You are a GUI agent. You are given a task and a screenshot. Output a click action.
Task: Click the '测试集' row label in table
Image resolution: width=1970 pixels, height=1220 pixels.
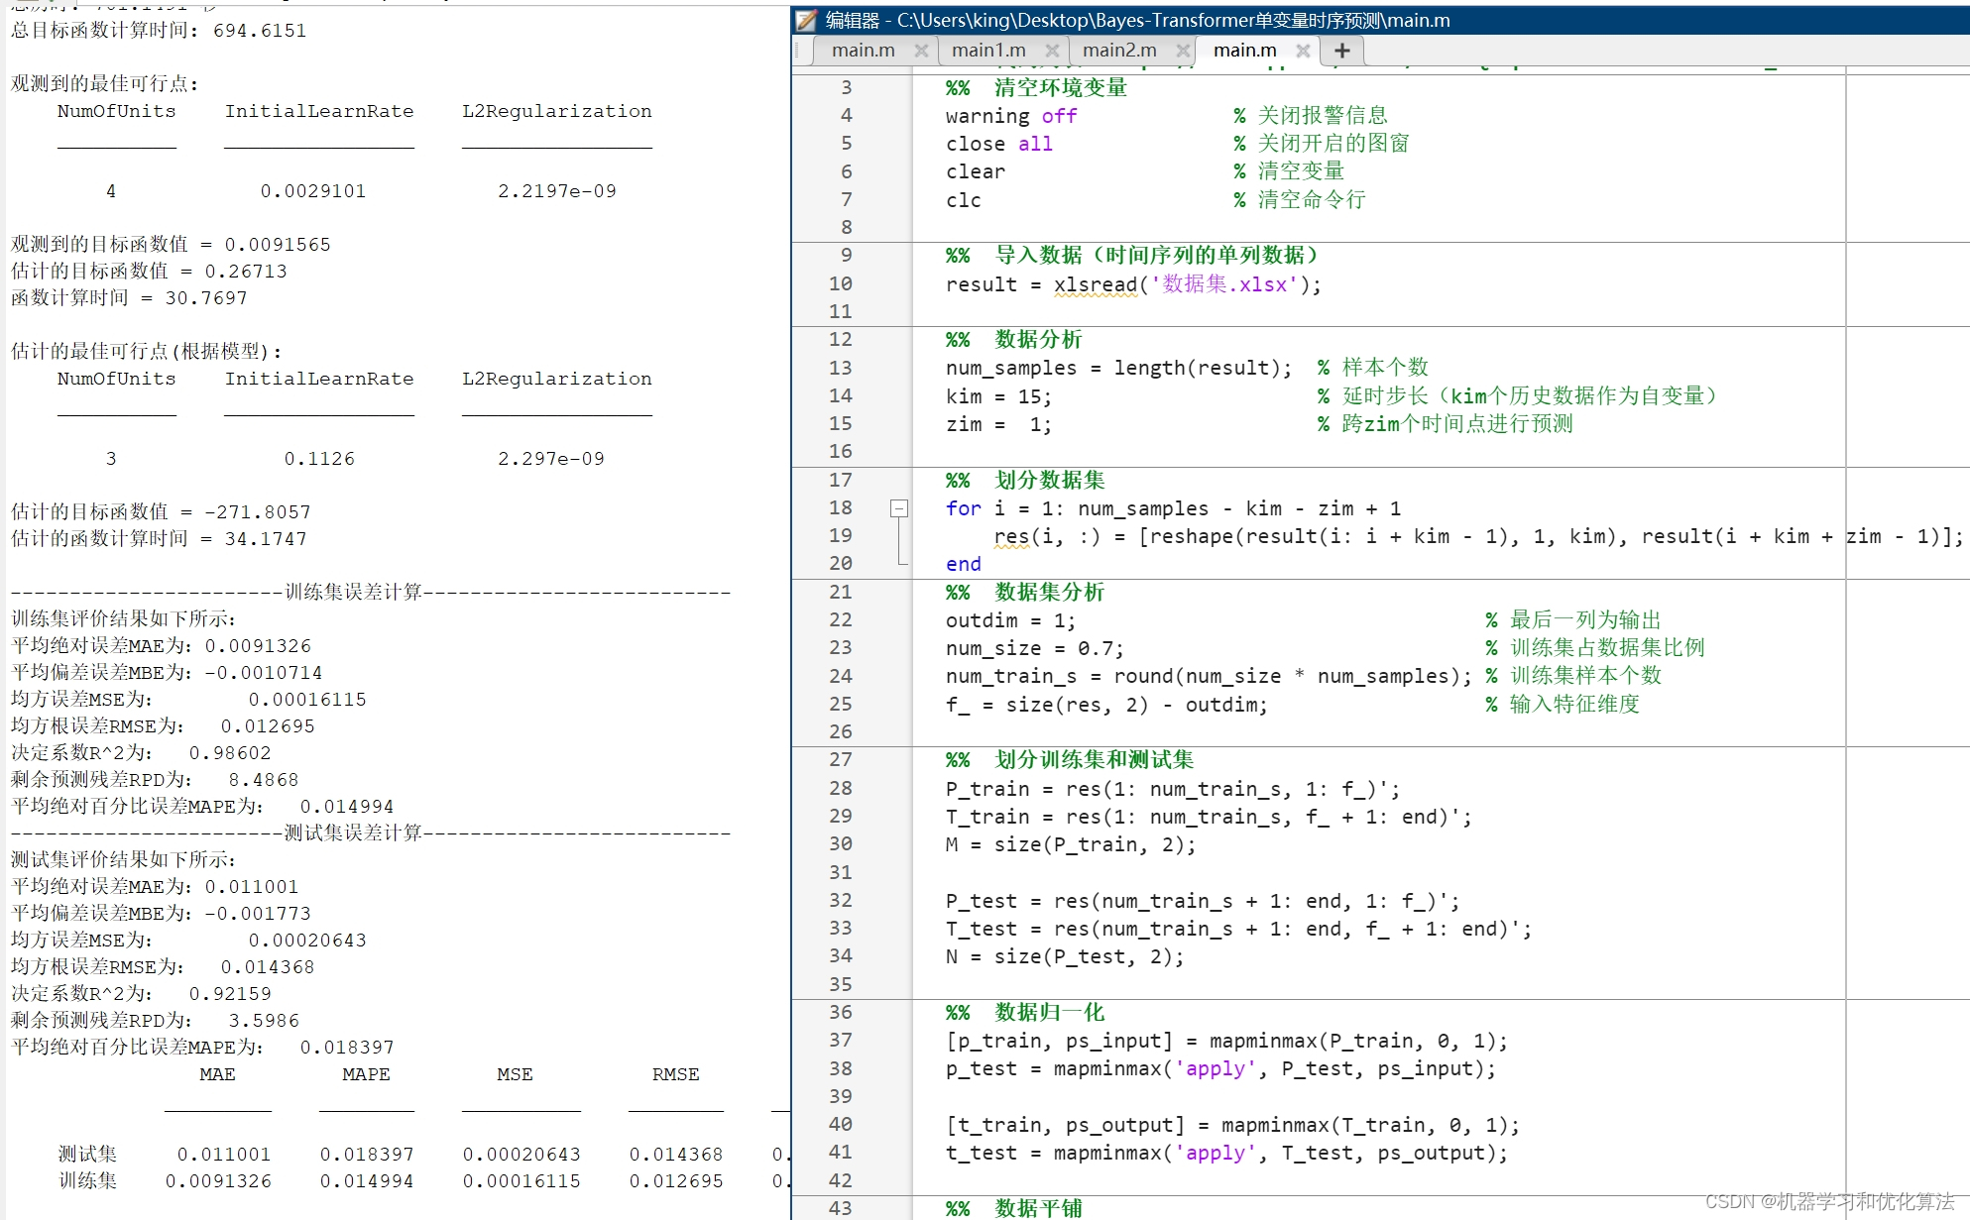[87, 1155]
